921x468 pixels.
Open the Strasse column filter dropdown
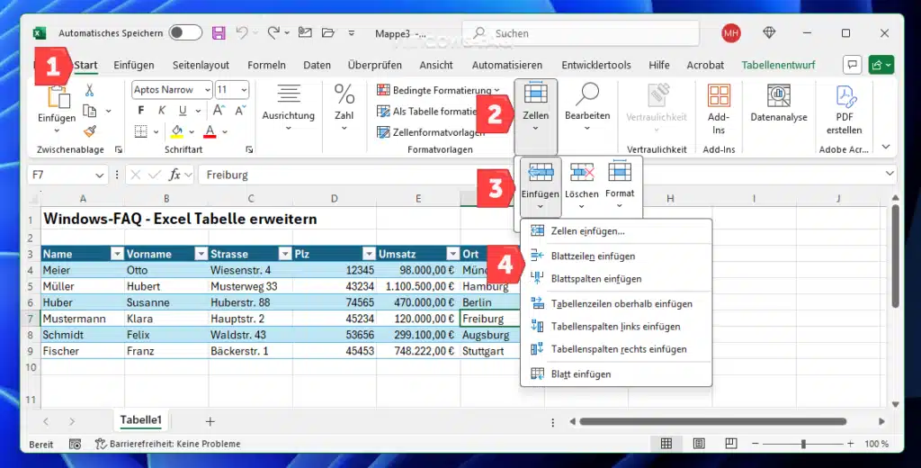[285, 254]
